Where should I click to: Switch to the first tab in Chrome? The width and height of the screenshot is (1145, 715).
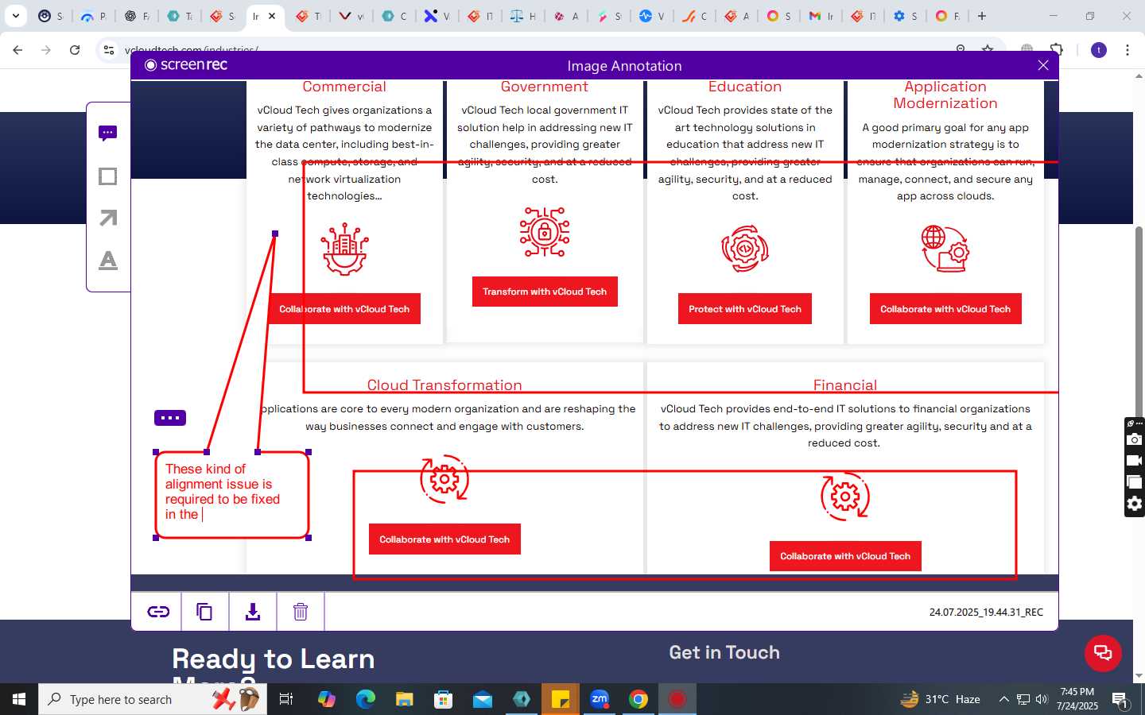[x=51, y=16]
